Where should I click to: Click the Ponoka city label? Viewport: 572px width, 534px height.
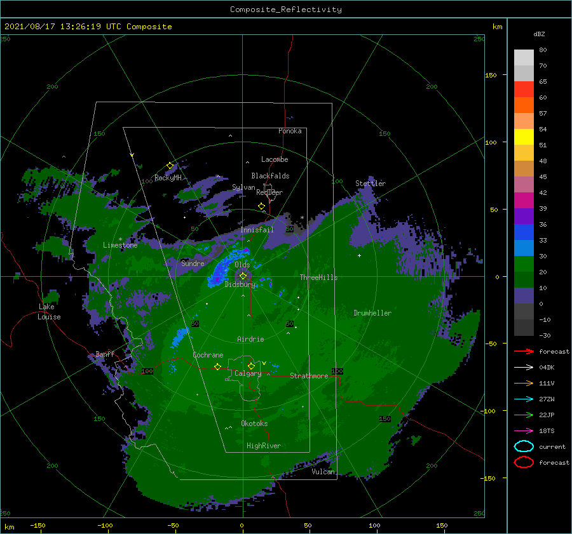290,131
